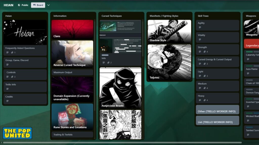Open the Trading & Tierlists card
Screen dimensions: 259x145
click(x=72, y=135)
